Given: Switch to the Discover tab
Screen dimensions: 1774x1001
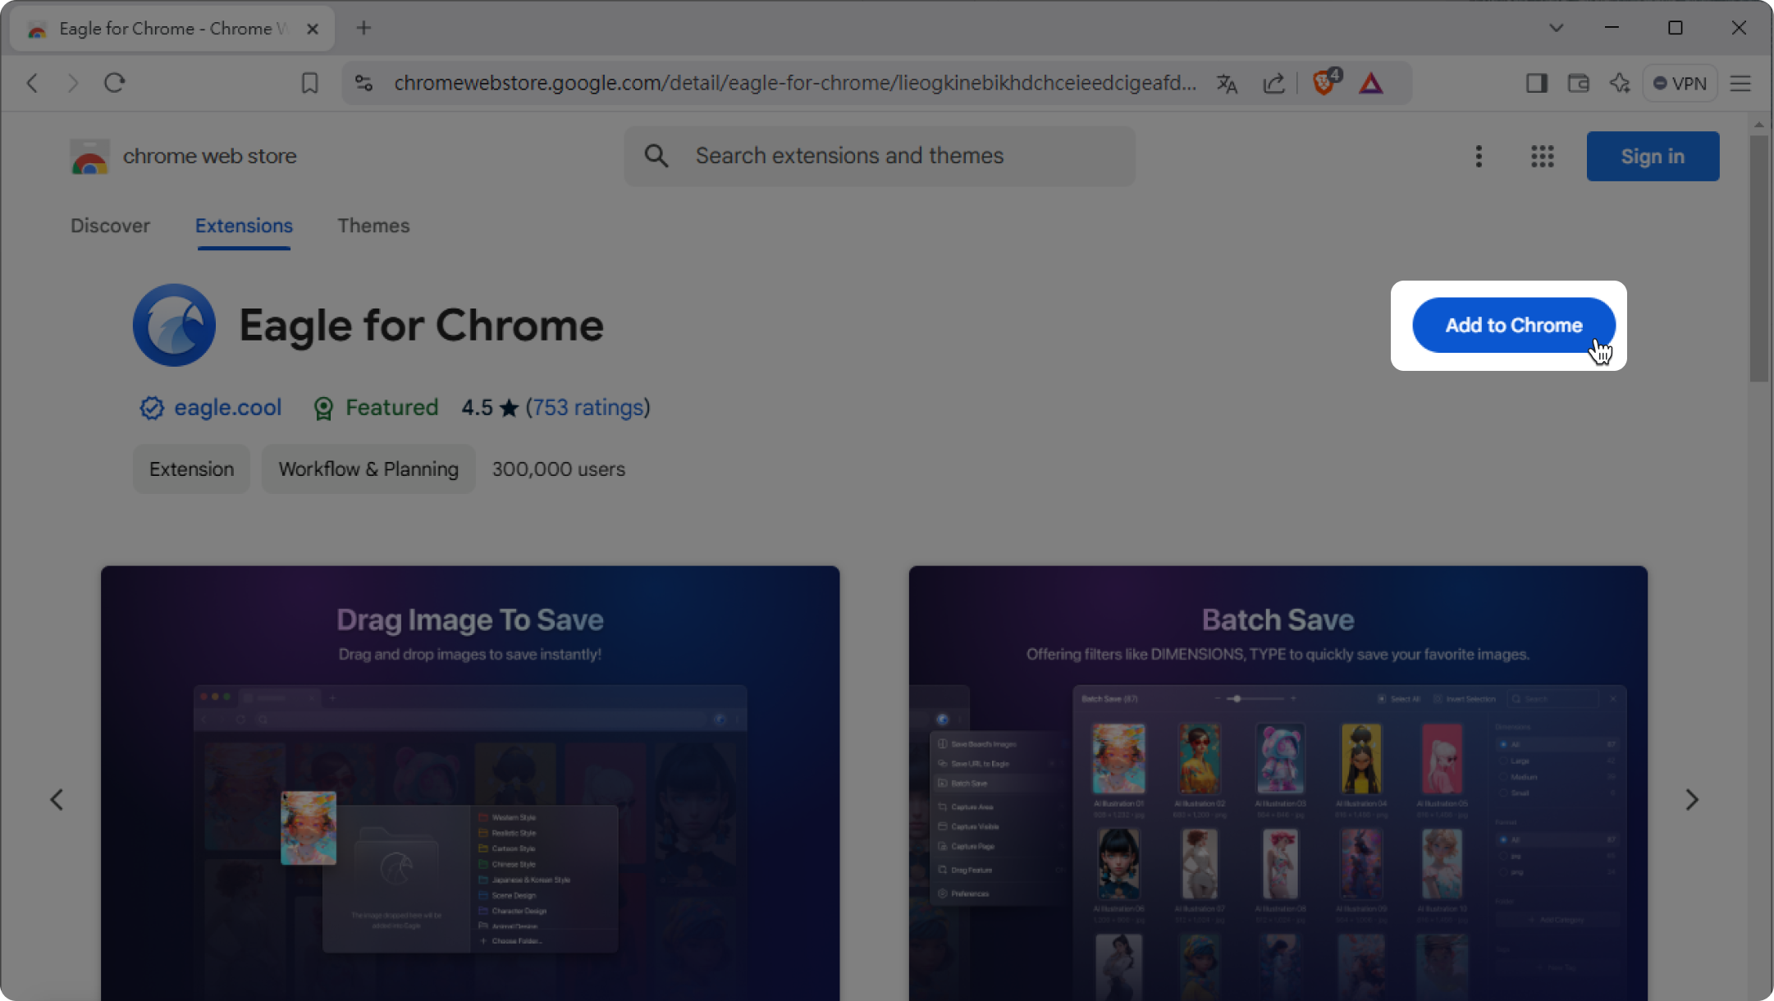Looking at the screenshot, I should click(110, 226).
